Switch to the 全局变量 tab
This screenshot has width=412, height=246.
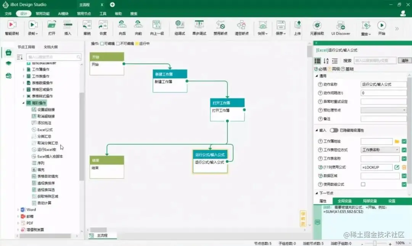[x=344, y=201]
